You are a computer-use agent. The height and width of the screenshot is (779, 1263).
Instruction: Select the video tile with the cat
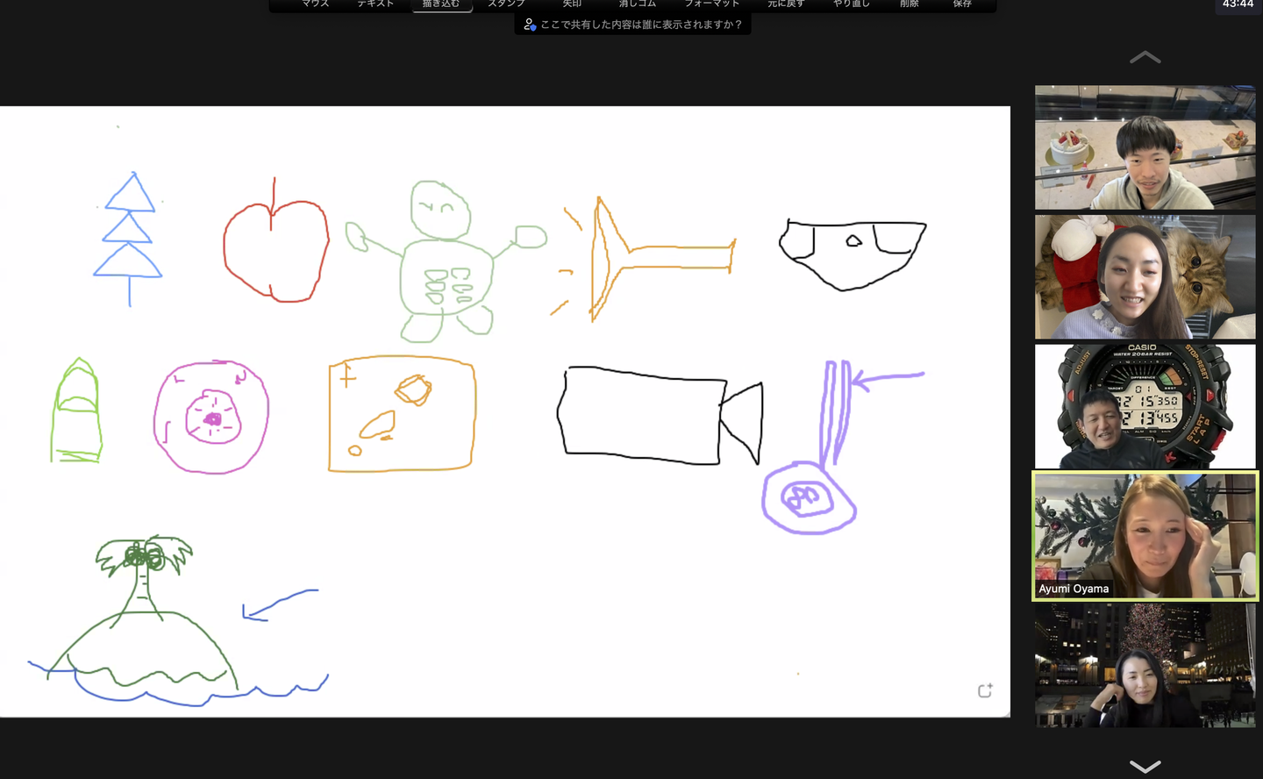point(1145,277)
